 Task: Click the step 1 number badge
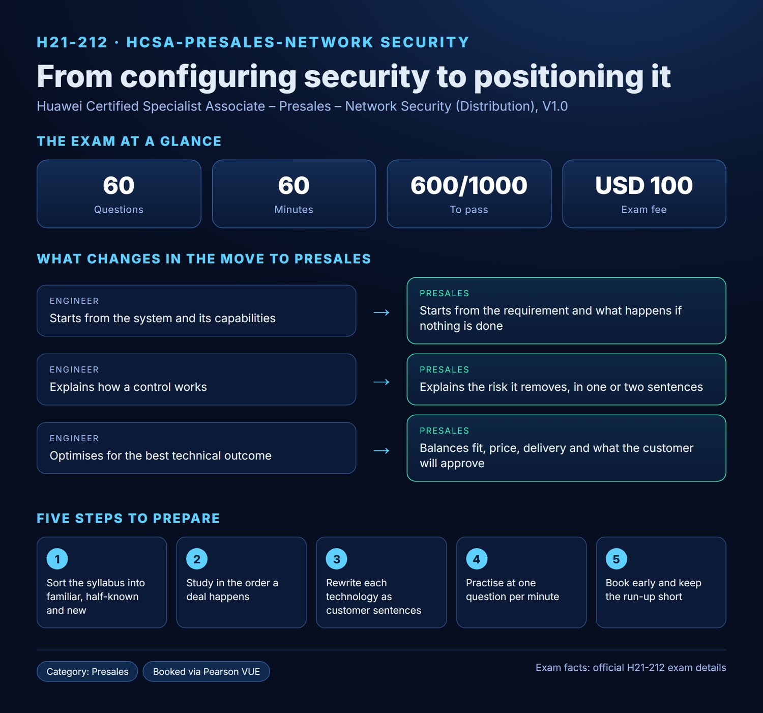coord(57,559)
